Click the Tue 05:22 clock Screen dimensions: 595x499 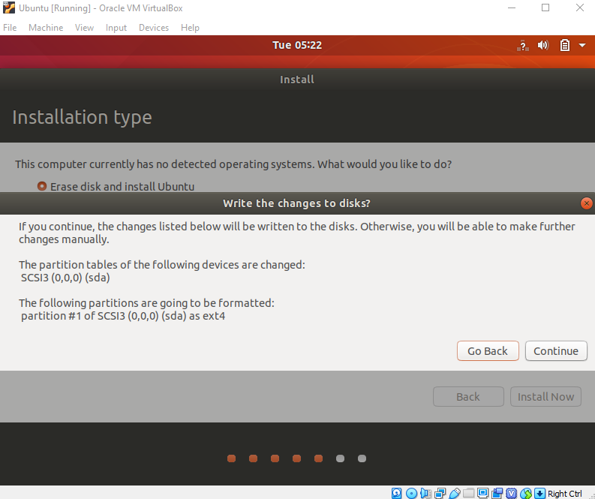click(297, 45)
